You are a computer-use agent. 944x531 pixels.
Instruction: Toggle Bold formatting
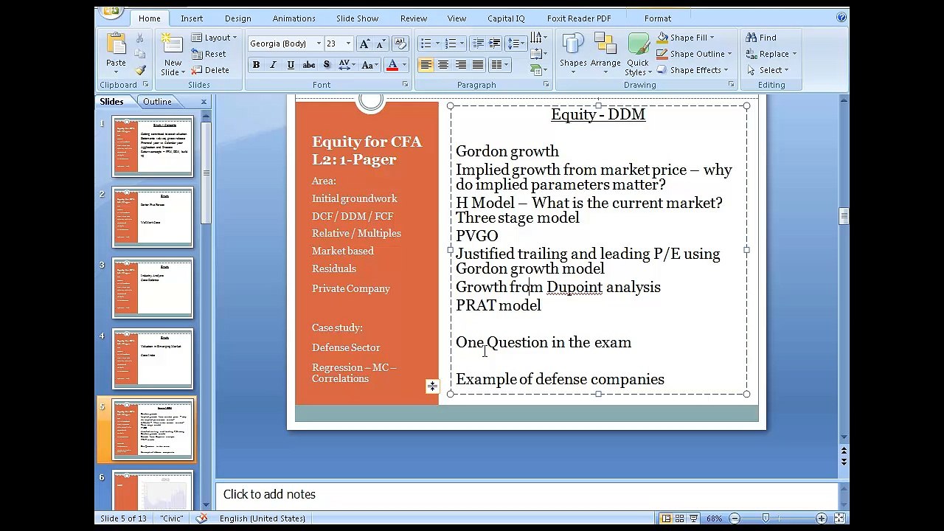[x=256, y=65]
